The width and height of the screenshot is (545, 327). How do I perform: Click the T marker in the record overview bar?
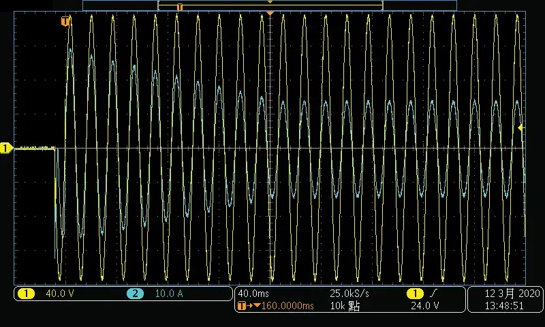tap(180, 7)
